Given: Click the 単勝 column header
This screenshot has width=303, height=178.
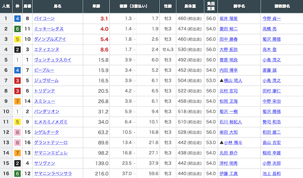Looking at the screenshot, I should pyautogui.click(x=96, y=6).
